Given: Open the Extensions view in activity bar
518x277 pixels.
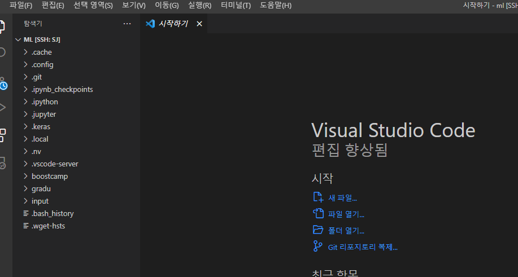Looking at the screenshot, I should 2,135.
